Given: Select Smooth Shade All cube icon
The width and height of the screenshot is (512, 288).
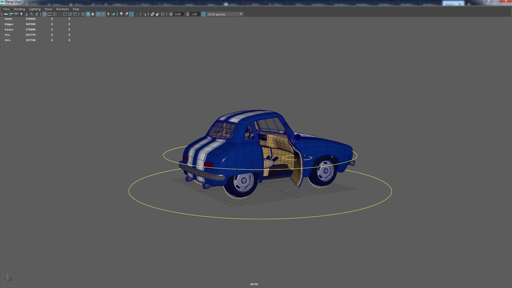Looking at the screenshot, I should coord(88,14).
